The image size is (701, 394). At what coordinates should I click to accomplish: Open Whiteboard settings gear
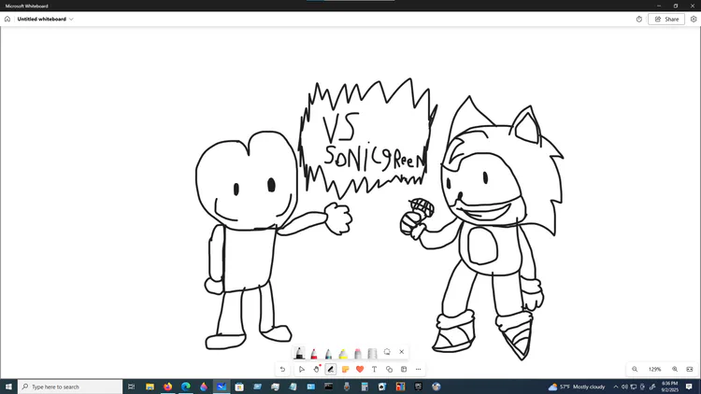point(694,20)
